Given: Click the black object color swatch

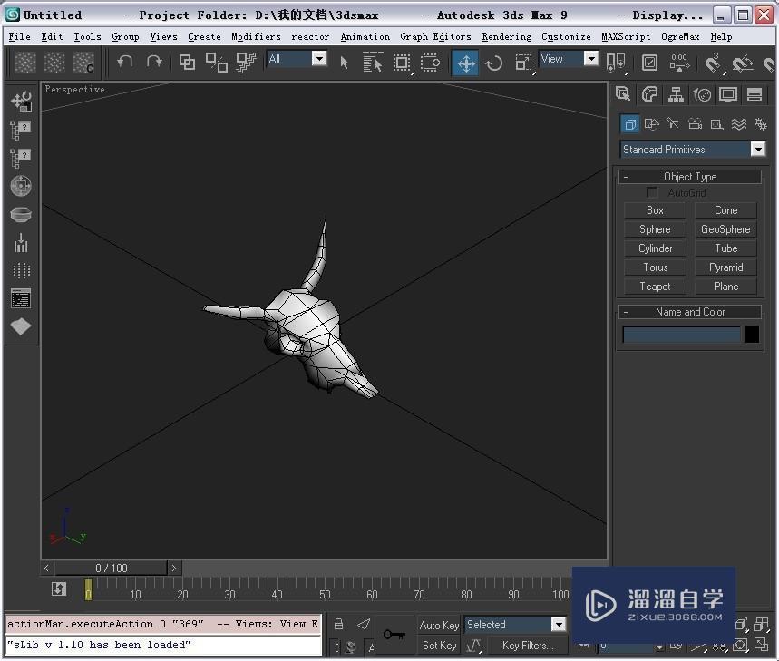Looking at the screenshot, I should tap(752, 335).
